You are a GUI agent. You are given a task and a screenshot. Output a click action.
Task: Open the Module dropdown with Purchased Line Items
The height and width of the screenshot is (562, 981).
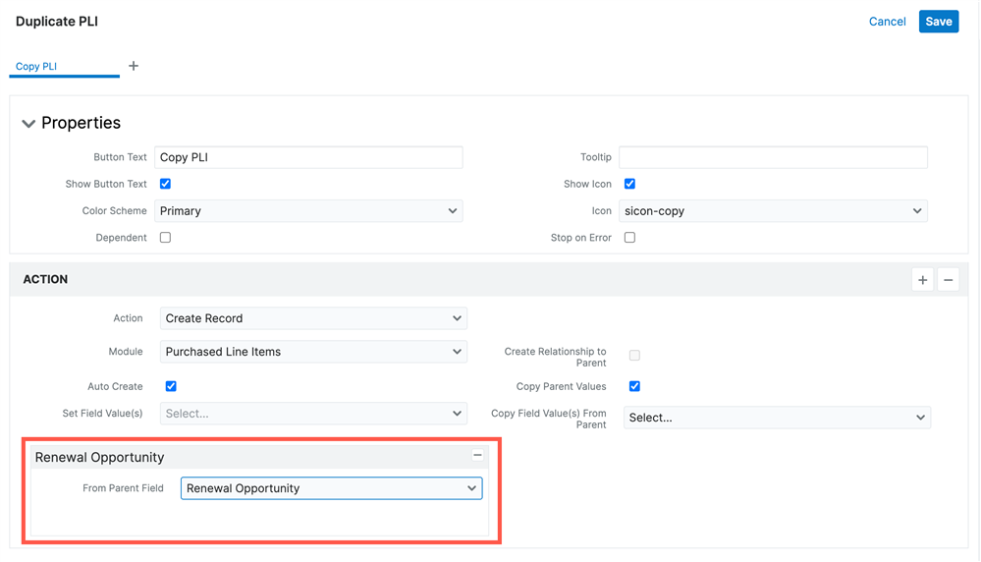(312, 352)
